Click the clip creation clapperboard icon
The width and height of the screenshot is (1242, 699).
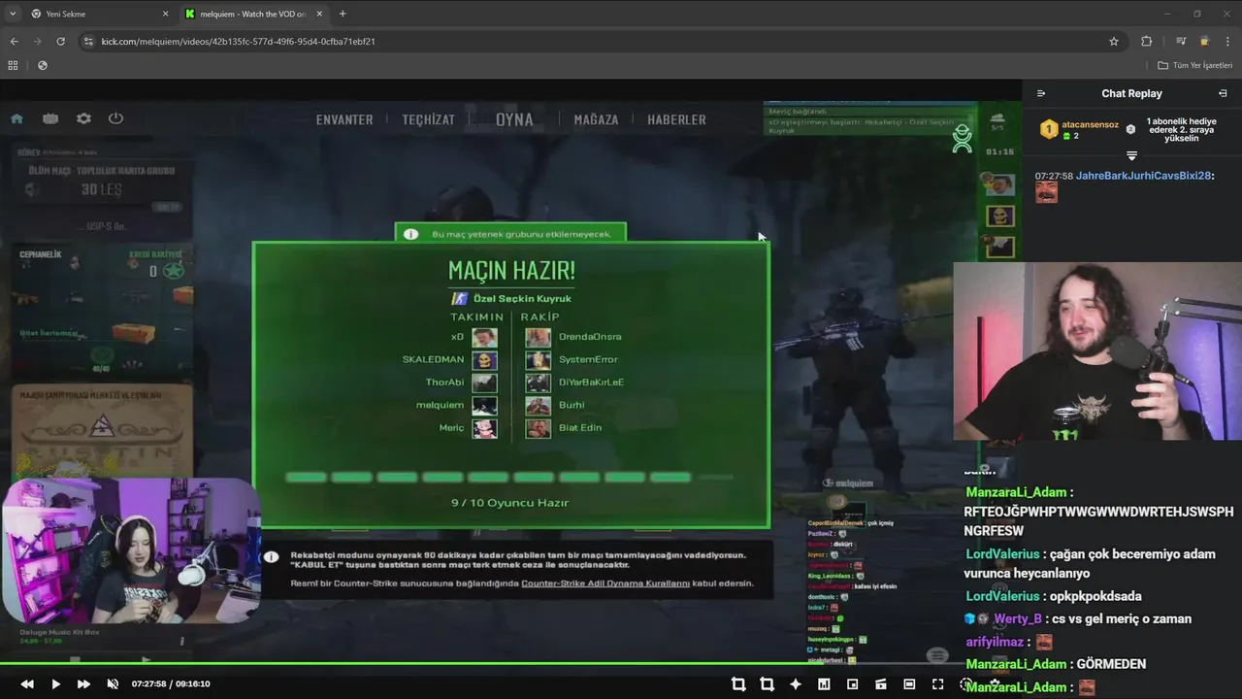click(x=881, y=684)
